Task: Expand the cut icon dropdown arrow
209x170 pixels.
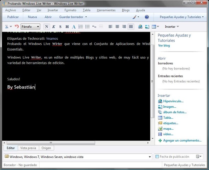Action: coord(11,27)
